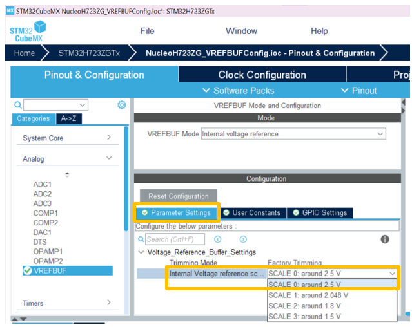Viewport: 412px width, 327px height.
Task: Go to next search result arrow
Action: click(243, 239)
